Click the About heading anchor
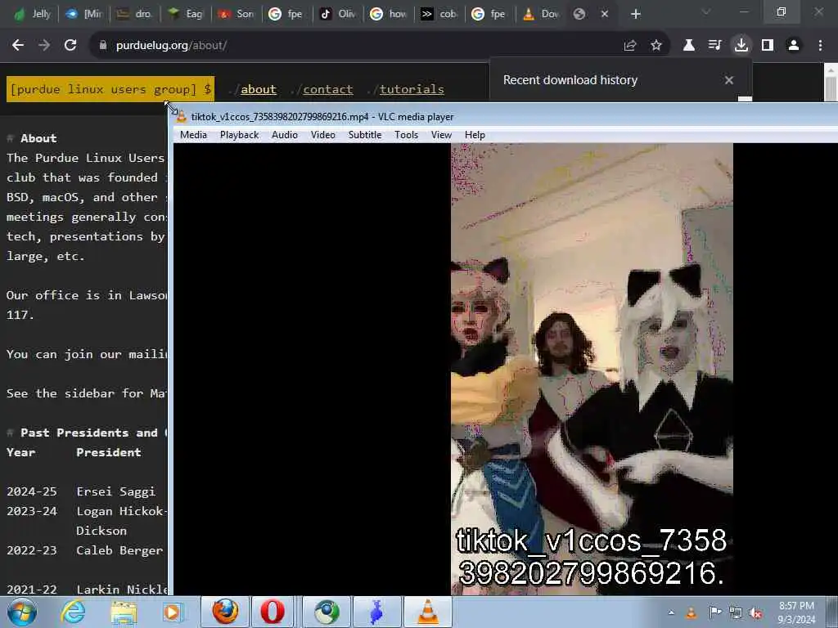The width and height of the screenshot is (838, 628). (10, 138)
